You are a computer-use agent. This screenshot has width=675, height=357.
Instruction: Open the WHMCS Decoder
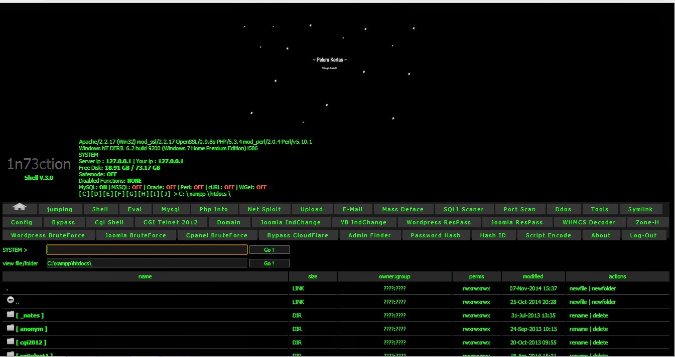[x=589, y=222]
